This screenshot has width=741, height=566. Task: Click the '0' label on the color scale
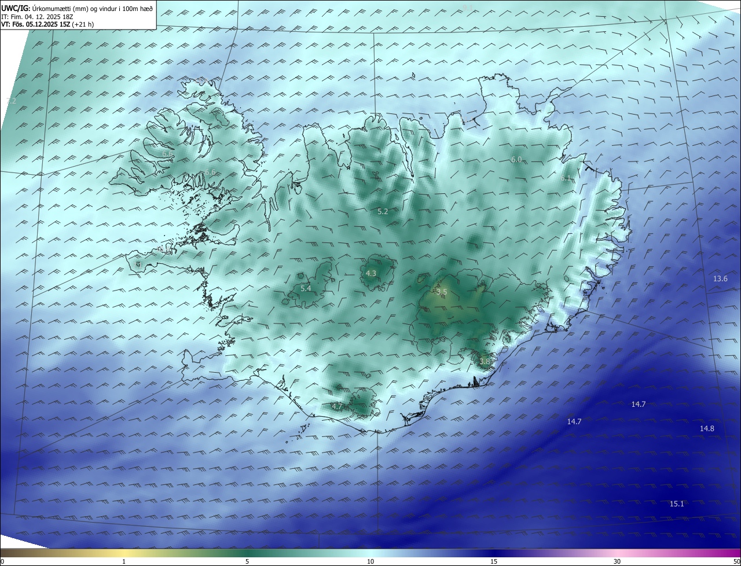pos(2,562)
